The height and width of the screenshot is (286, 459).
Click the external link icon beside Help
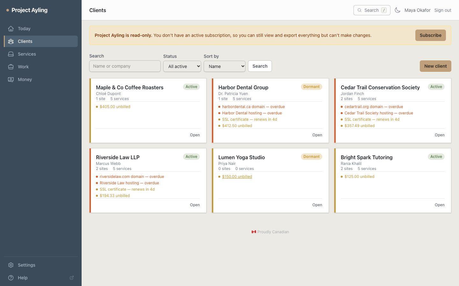point(72,278)
